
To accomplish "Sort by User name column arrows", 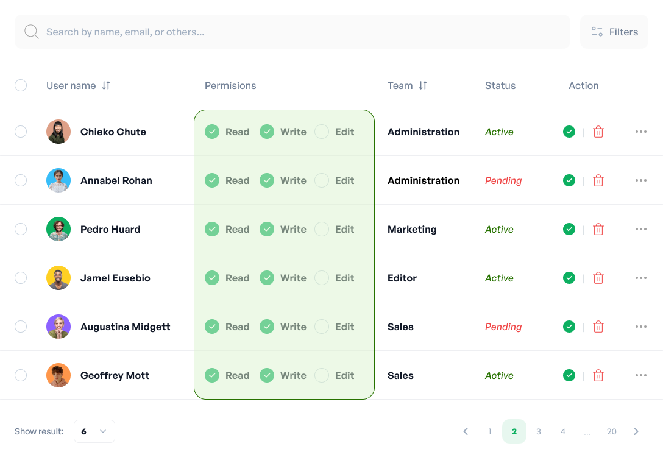I will (x=106, y=85).
